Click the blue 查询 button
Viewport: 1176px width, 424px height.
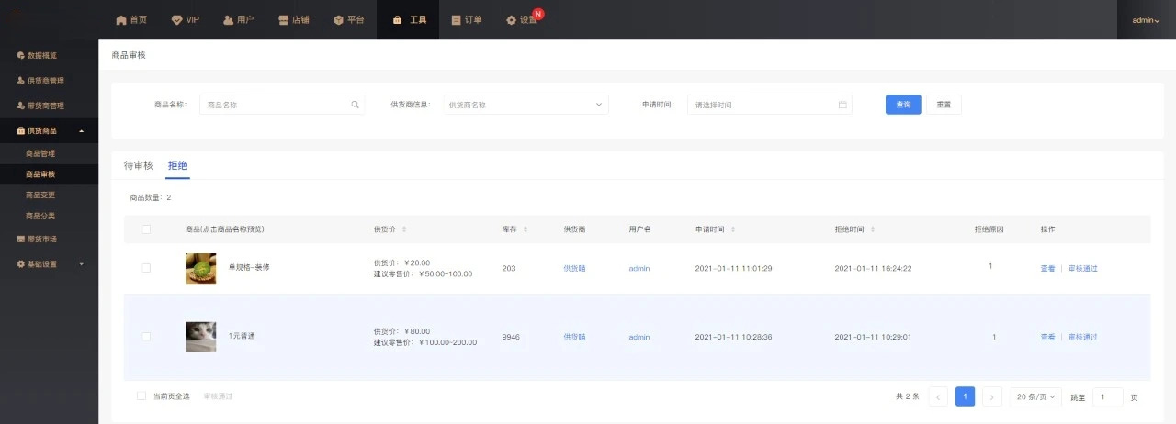point(903,105)
